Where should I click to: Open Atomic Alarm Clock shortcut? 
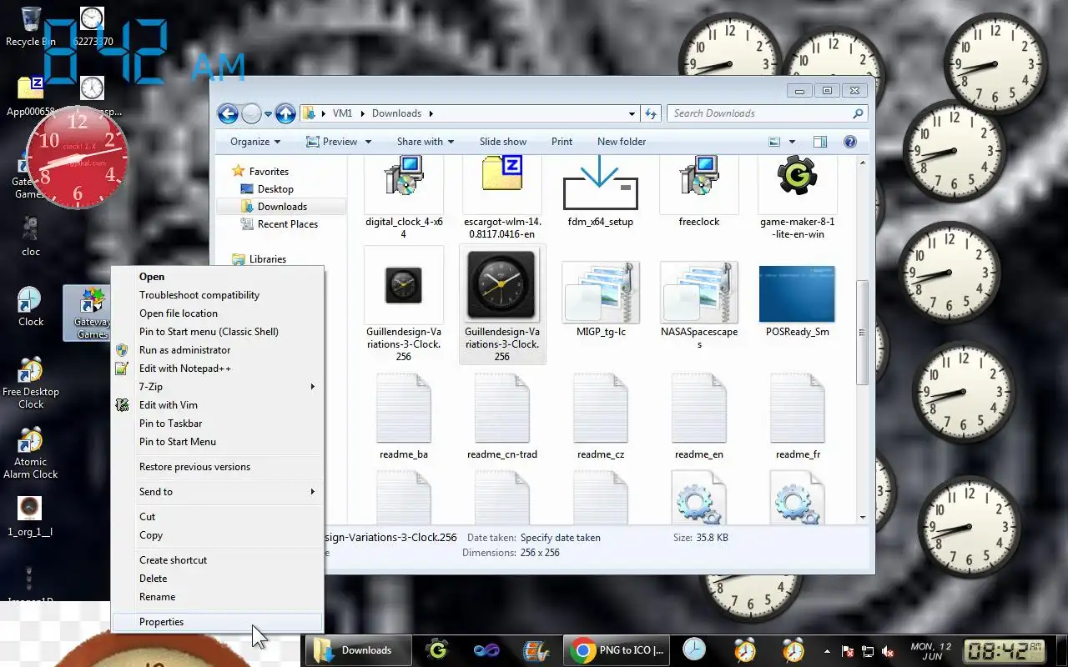31,454
